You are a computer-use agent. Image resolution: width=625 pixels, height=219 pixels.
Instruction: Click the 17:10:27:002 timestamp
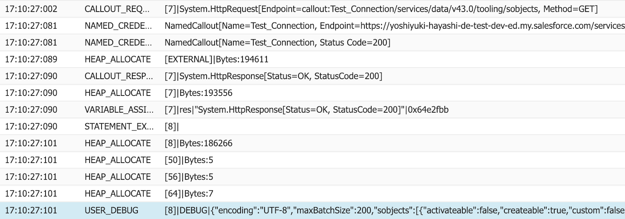[31, 9]
